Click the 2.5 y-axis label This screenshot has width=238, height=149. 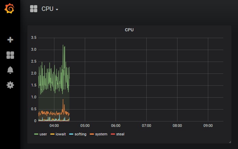(x=34, y=62)
